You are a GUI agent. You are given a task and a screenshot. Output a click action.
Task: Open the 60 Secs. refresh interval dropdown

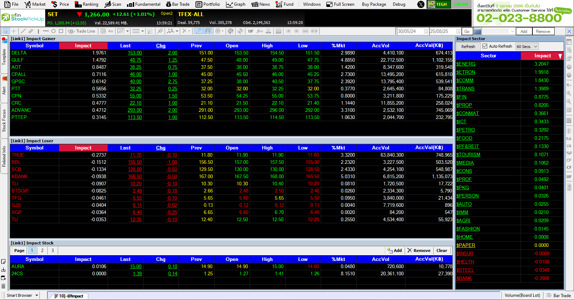[527, 47]
